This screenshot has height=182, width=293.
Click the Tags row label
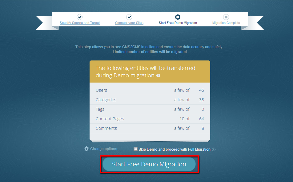click(100, 109)
